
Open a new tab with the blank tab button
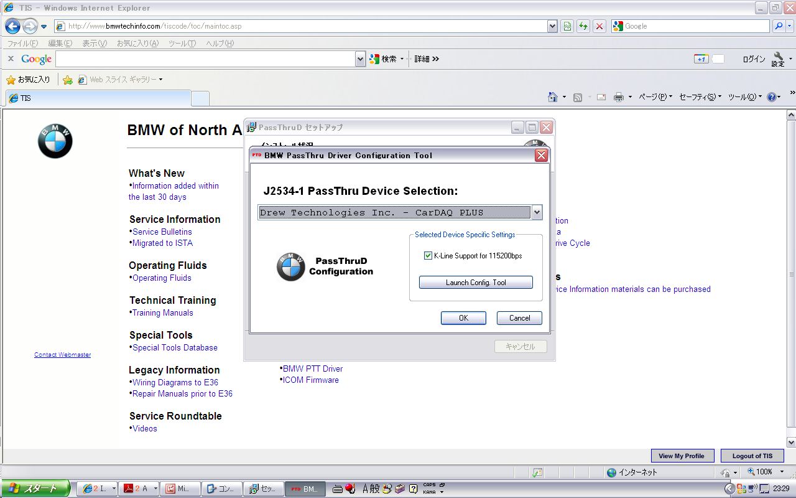coord(200,98)
